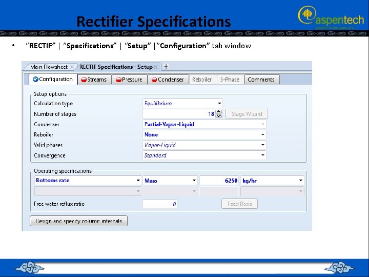Open a new tab with the plus icon
This screenshot has height=277, width=369.
tap(166, 66)
